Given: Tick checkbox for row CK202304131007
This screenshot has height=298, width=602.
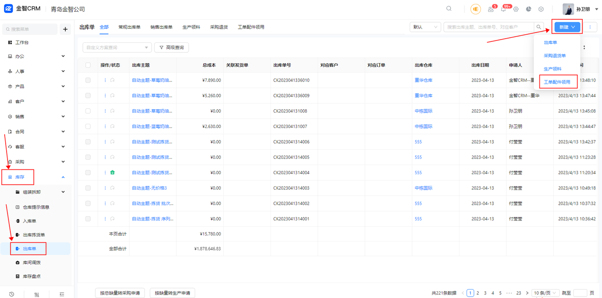Looking at the screenshot, I should [x=88, y=126].
